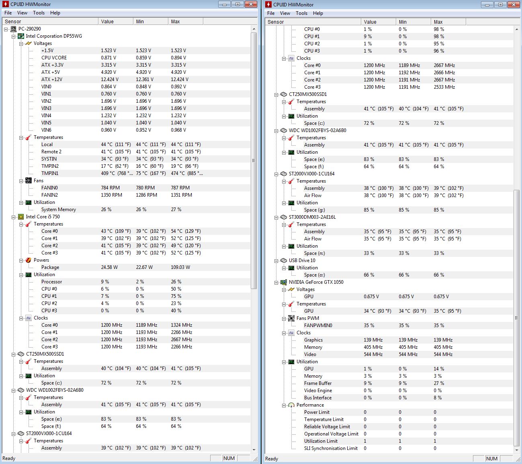This screenshot has height=464, width=522.
Task: Click the Clocks icon above the Graphics row
Action: [291, 333]
